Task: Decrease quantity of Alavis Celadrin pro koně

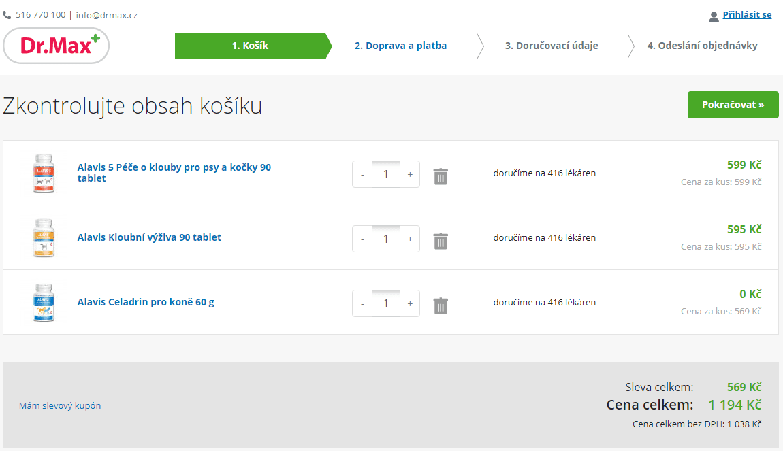Action: click(362, 303)
